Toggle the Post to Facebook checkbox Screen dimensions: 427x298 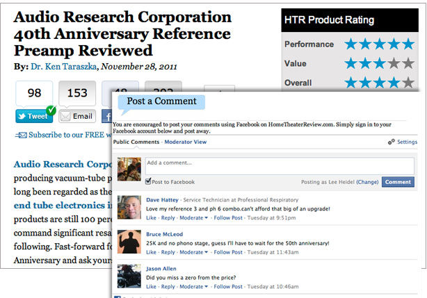(x=148, y=181)
